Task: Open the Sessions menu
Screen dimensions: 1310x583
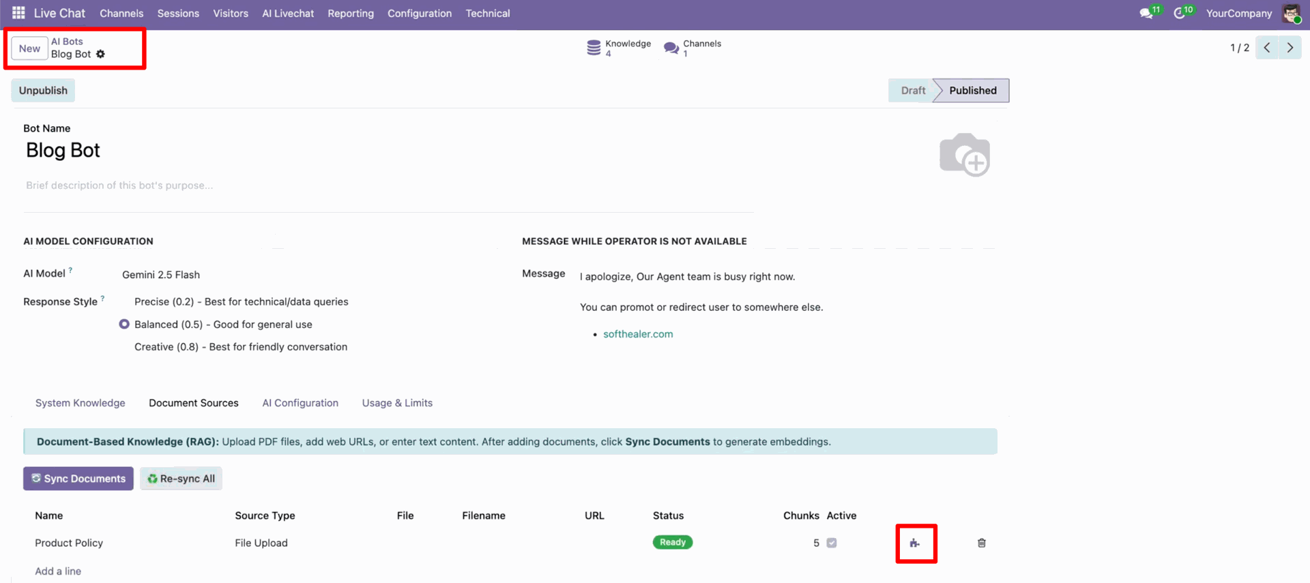Action: [x=178, y=13]
